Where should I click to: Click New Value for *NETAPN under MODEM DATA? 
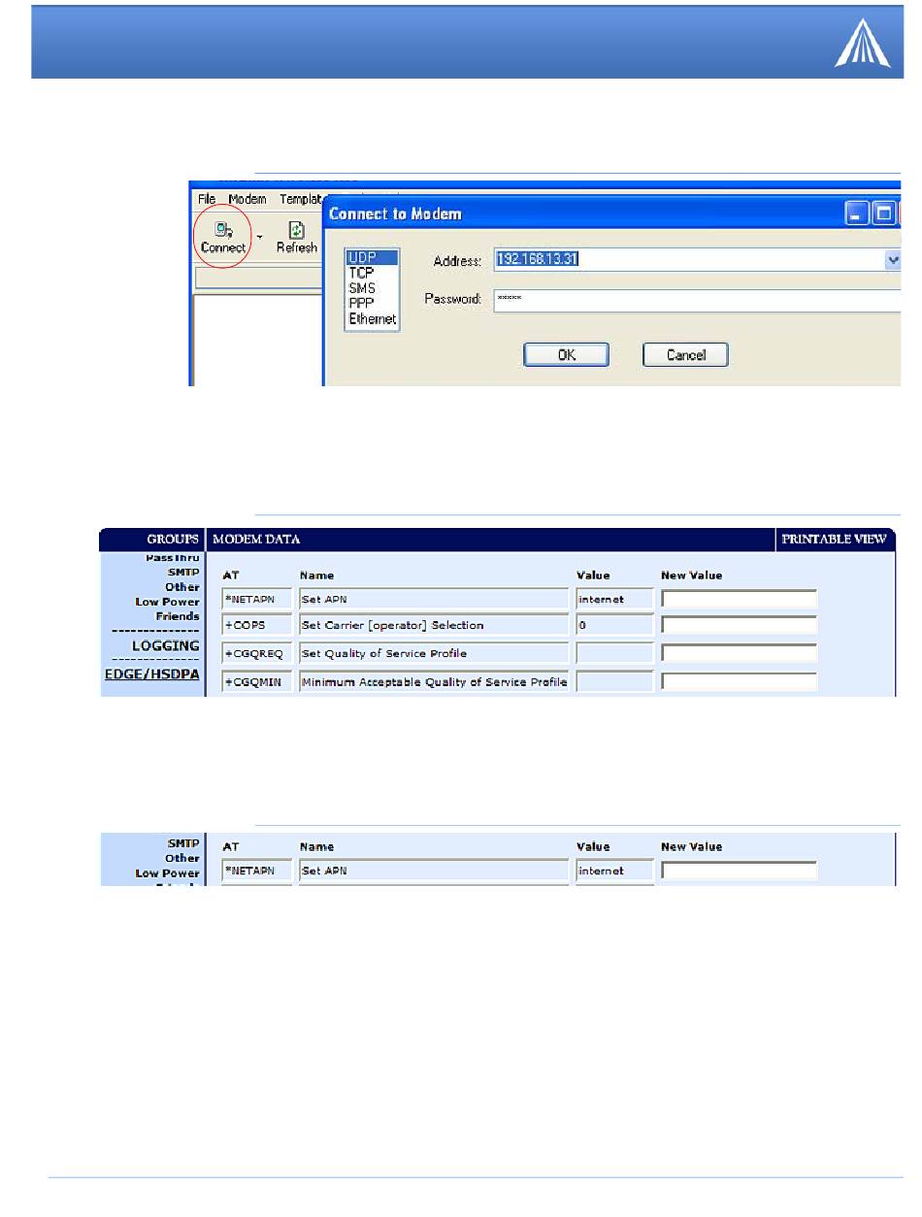click(x=740, y=599)
